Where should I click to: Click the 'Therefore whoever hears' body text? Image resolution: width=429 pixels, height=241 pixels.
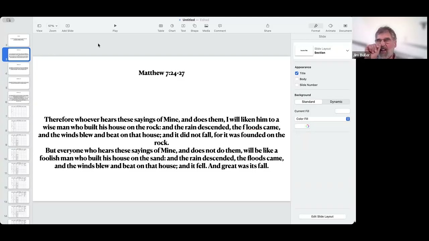point(162,143)
